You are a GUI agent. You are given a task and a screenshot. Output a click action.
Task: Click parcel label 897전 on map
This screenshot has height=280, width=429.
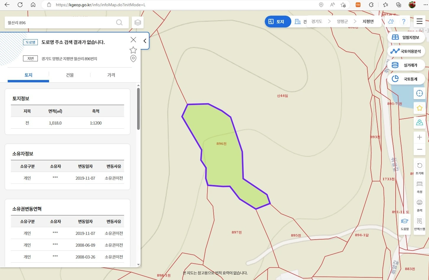(x=237, y=232)
